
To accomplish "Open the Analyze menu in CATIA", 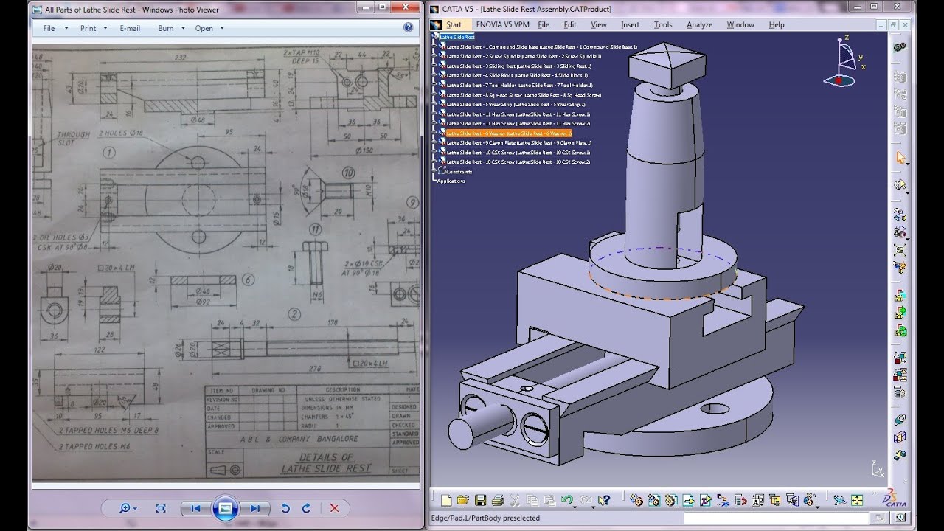I will (x=699, y=24).
